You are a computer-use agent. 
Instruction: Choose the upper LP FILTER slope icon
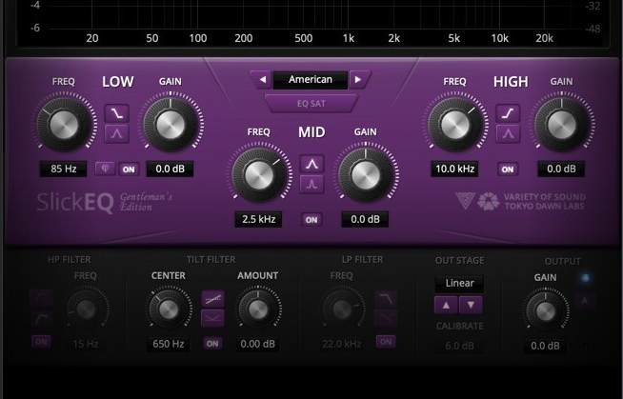pos(386,299)
